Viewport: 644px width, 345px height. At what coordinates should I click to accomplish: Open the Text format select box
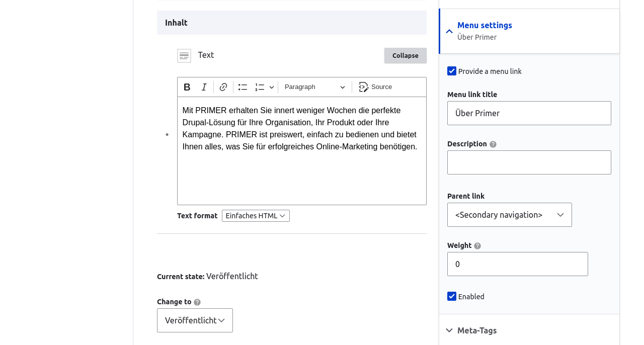point(256,216)
